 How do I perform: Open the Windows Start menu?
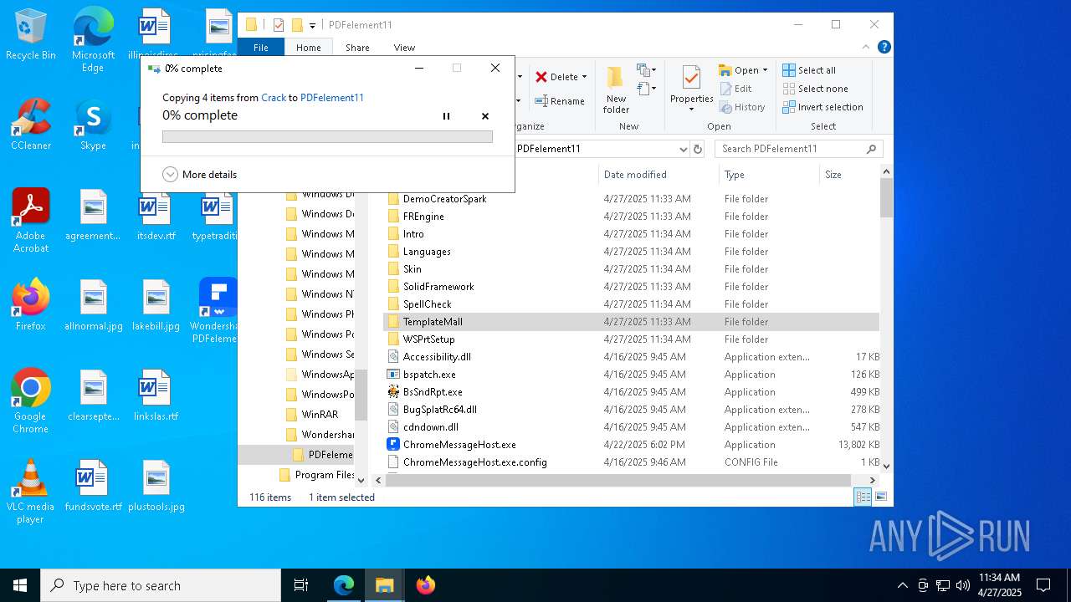click(x=20, y=585)
